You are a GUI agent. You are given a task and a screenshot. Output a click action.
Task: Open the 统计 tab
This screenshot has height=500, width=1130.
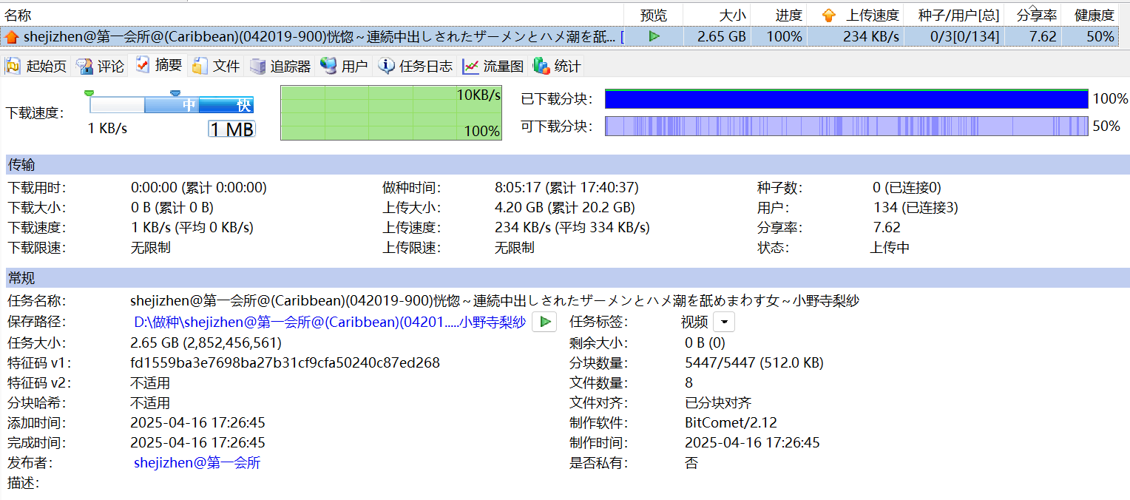pos(557,66)
